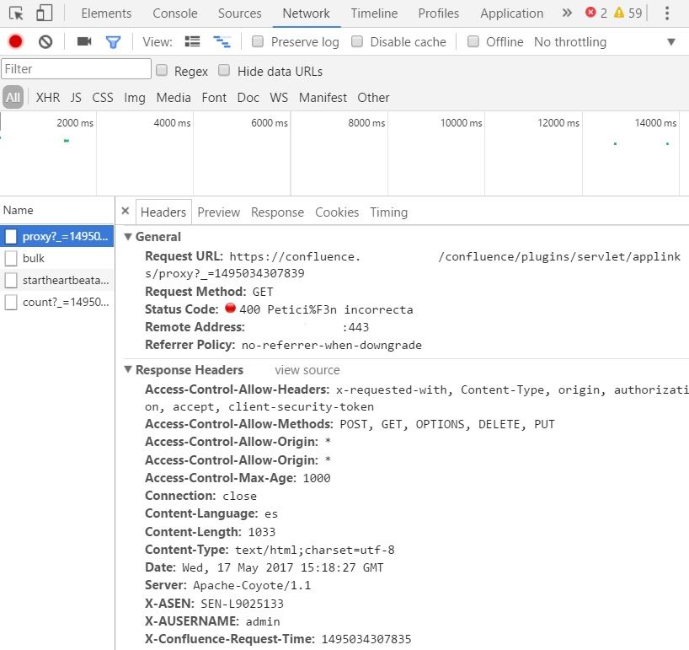The width and height of the screenshot is (689, 650).
Task: Toggle the blue filter funnel icon
Action: 113,42
